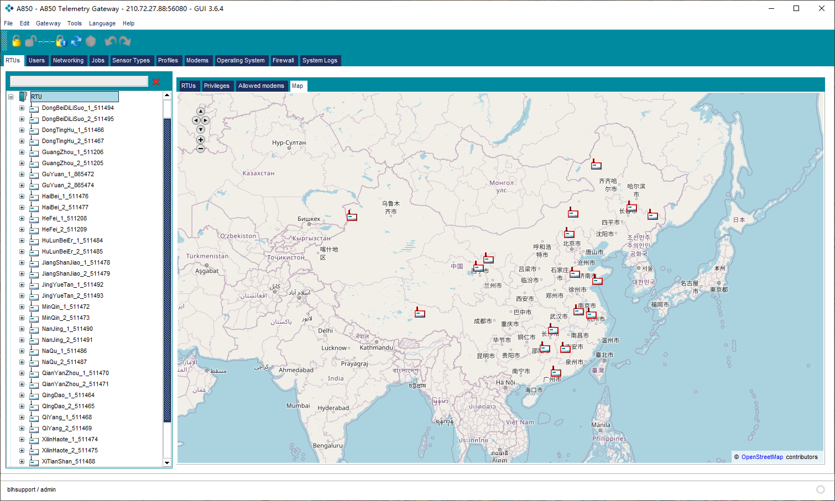Select HaiBei_1_511476 in the RTU tree
The image size is (835, 501).
[65, 197]
